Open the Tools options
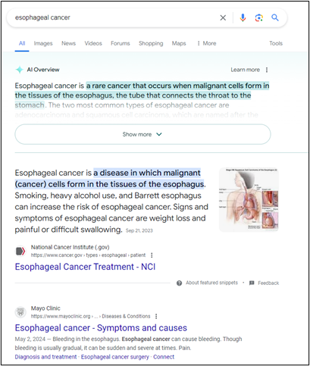 click(276, 43)
